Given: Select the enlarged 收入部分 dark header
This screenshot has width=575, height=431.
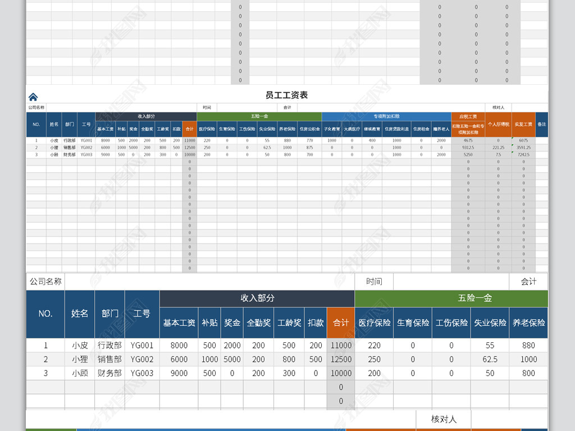Looking at the screenshot, I should coord(257,299).
